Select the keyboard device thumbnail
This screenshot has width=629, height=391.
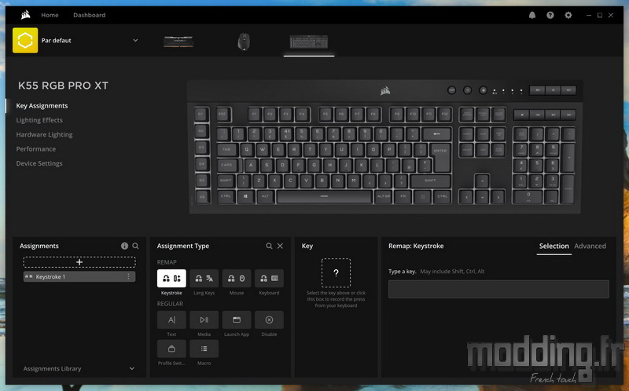click(x=309, y=42)
